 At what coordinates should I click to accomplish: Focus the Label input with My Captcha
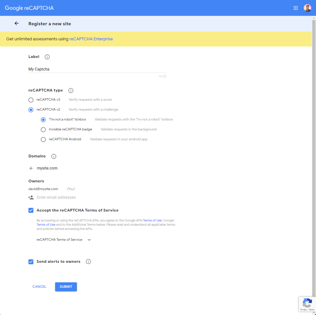point(97,69)
